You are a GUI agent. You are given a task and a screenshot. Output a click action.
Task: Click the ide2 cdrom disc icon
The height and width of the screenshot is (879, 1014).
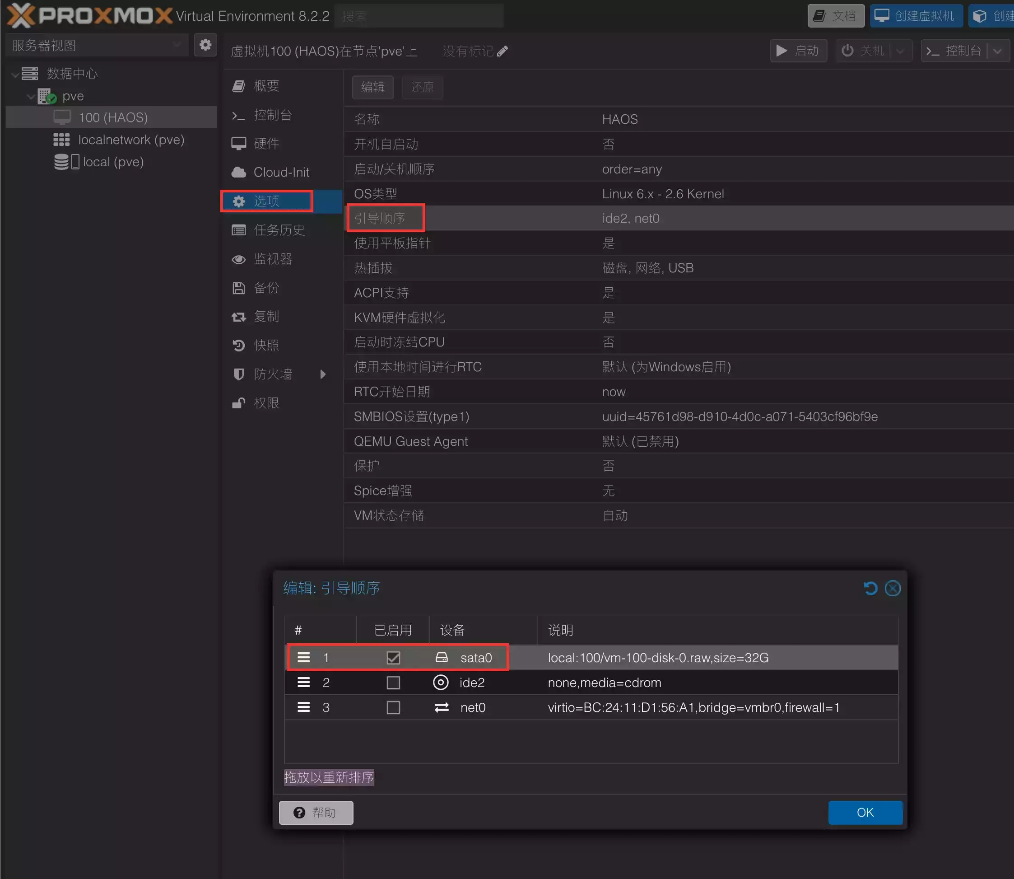pyautogui.click(x=441, y=683)
